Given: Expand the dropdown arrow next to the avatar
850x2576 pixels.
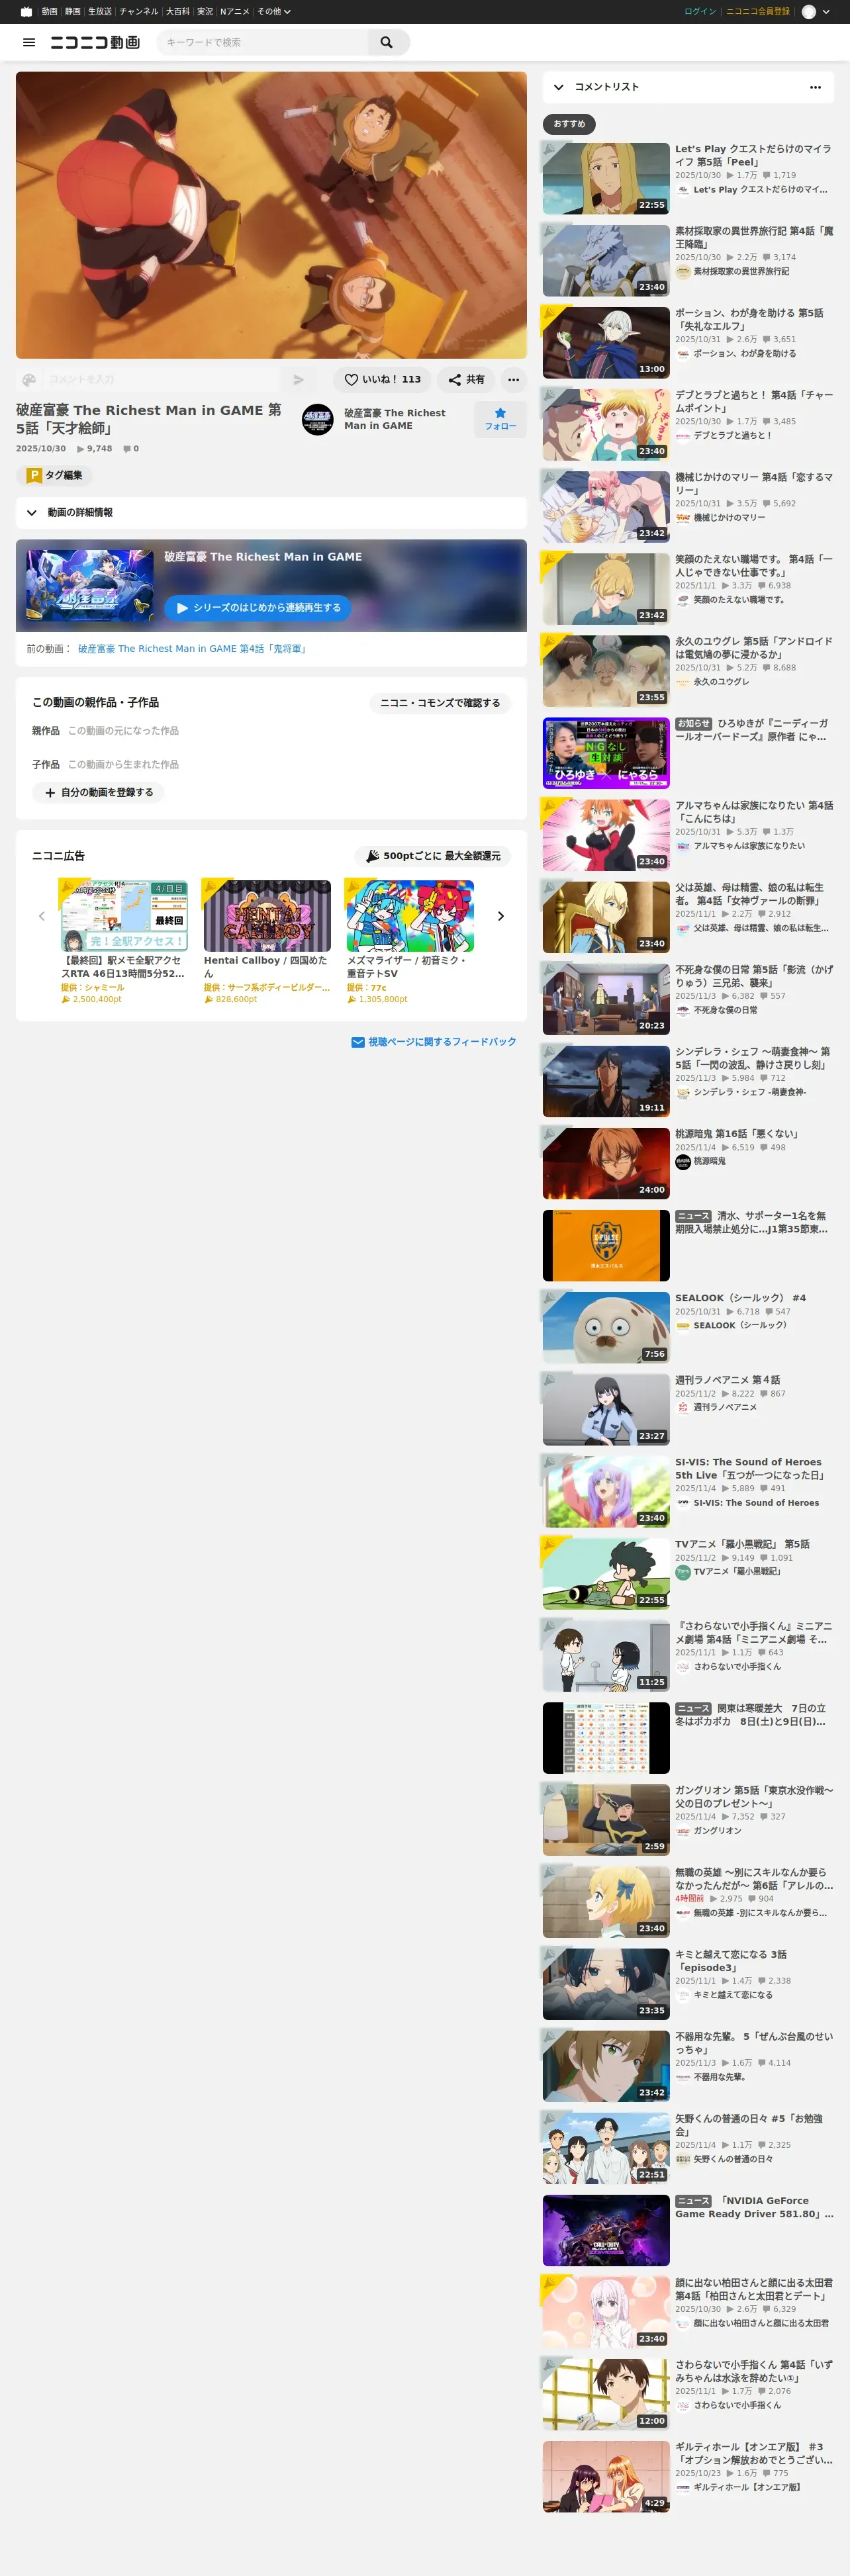Looking at the screenshot, I should [826, 12].
